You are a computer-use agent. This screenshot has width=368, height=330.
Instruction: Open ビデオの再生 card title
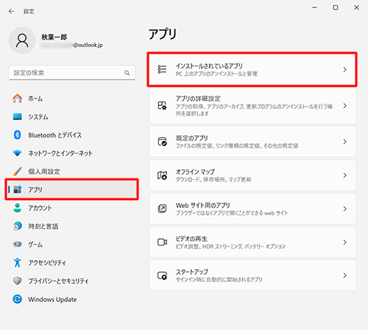pos(191,239)
